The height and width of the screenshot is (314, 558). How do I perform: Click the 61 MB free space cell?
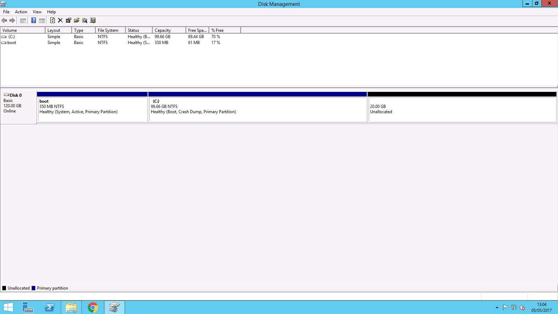click(194, 43)
